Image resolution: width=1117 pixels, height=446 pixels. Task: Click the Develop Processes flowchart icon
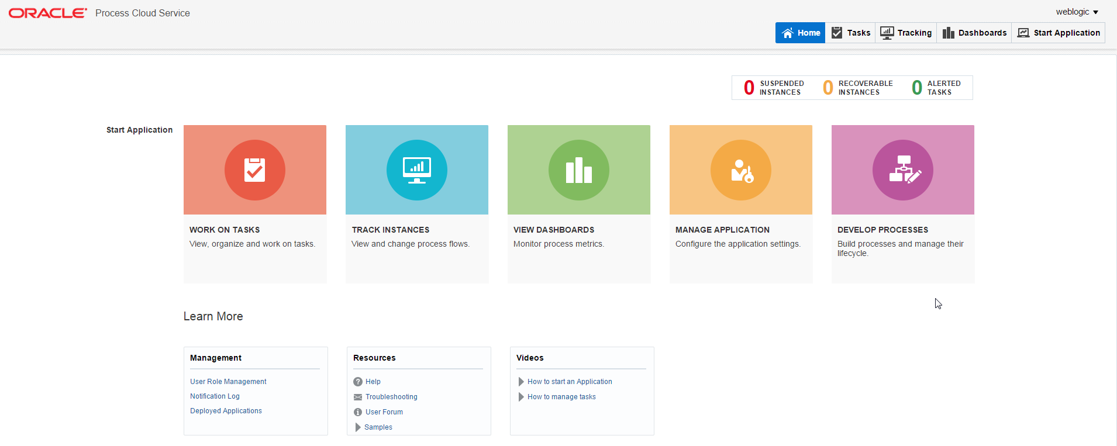903,170
